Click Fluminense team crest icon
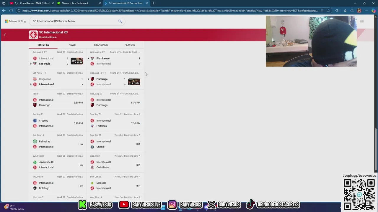Viewport: 378px width, 212px height. (92, 58)
